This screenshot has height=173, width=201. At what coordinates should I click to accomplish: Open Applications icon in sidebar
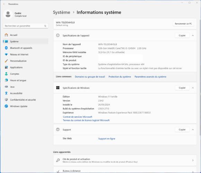(x=6, y=67)
